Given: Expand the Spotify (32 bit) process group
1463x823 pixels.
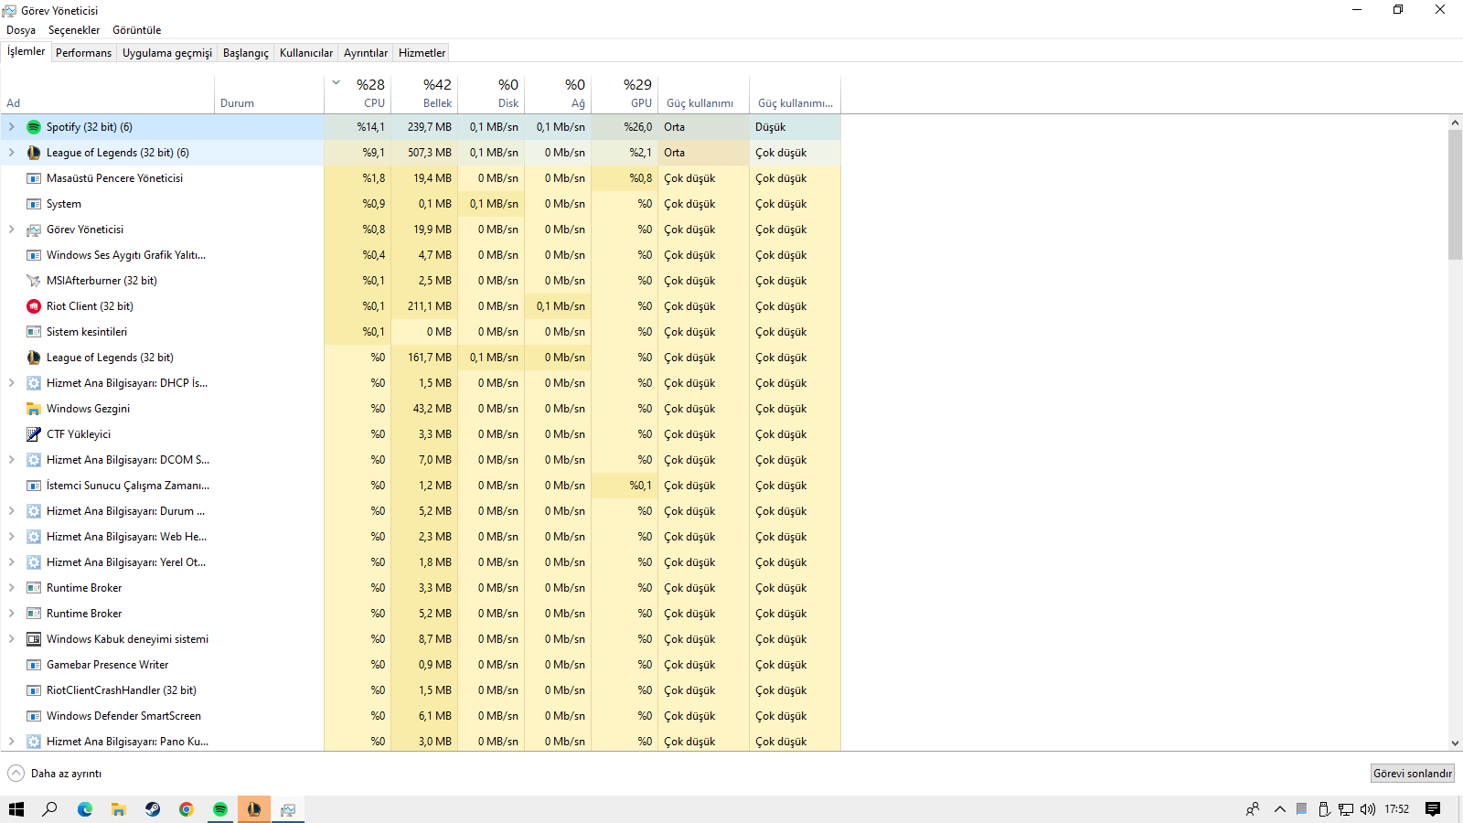Looking at the screenshot, I should [12, 127].
